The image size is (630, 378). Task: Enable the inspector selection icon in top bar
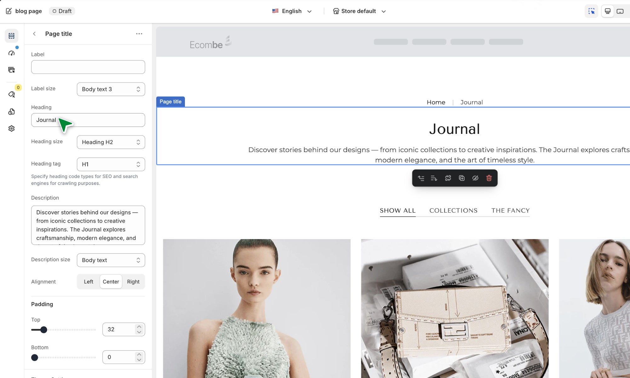[591, 11]
